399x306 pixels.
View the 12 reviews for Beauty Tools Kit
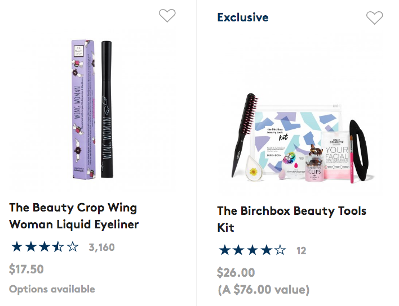302,251
